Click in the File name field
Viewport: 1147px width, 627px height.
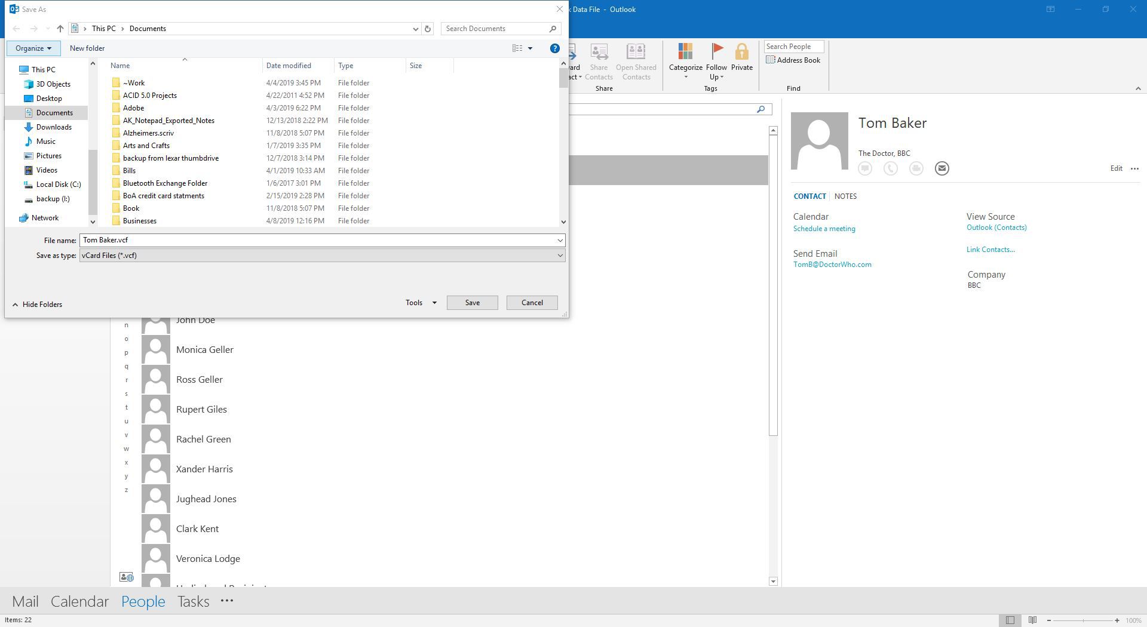(x=322, y=240)
